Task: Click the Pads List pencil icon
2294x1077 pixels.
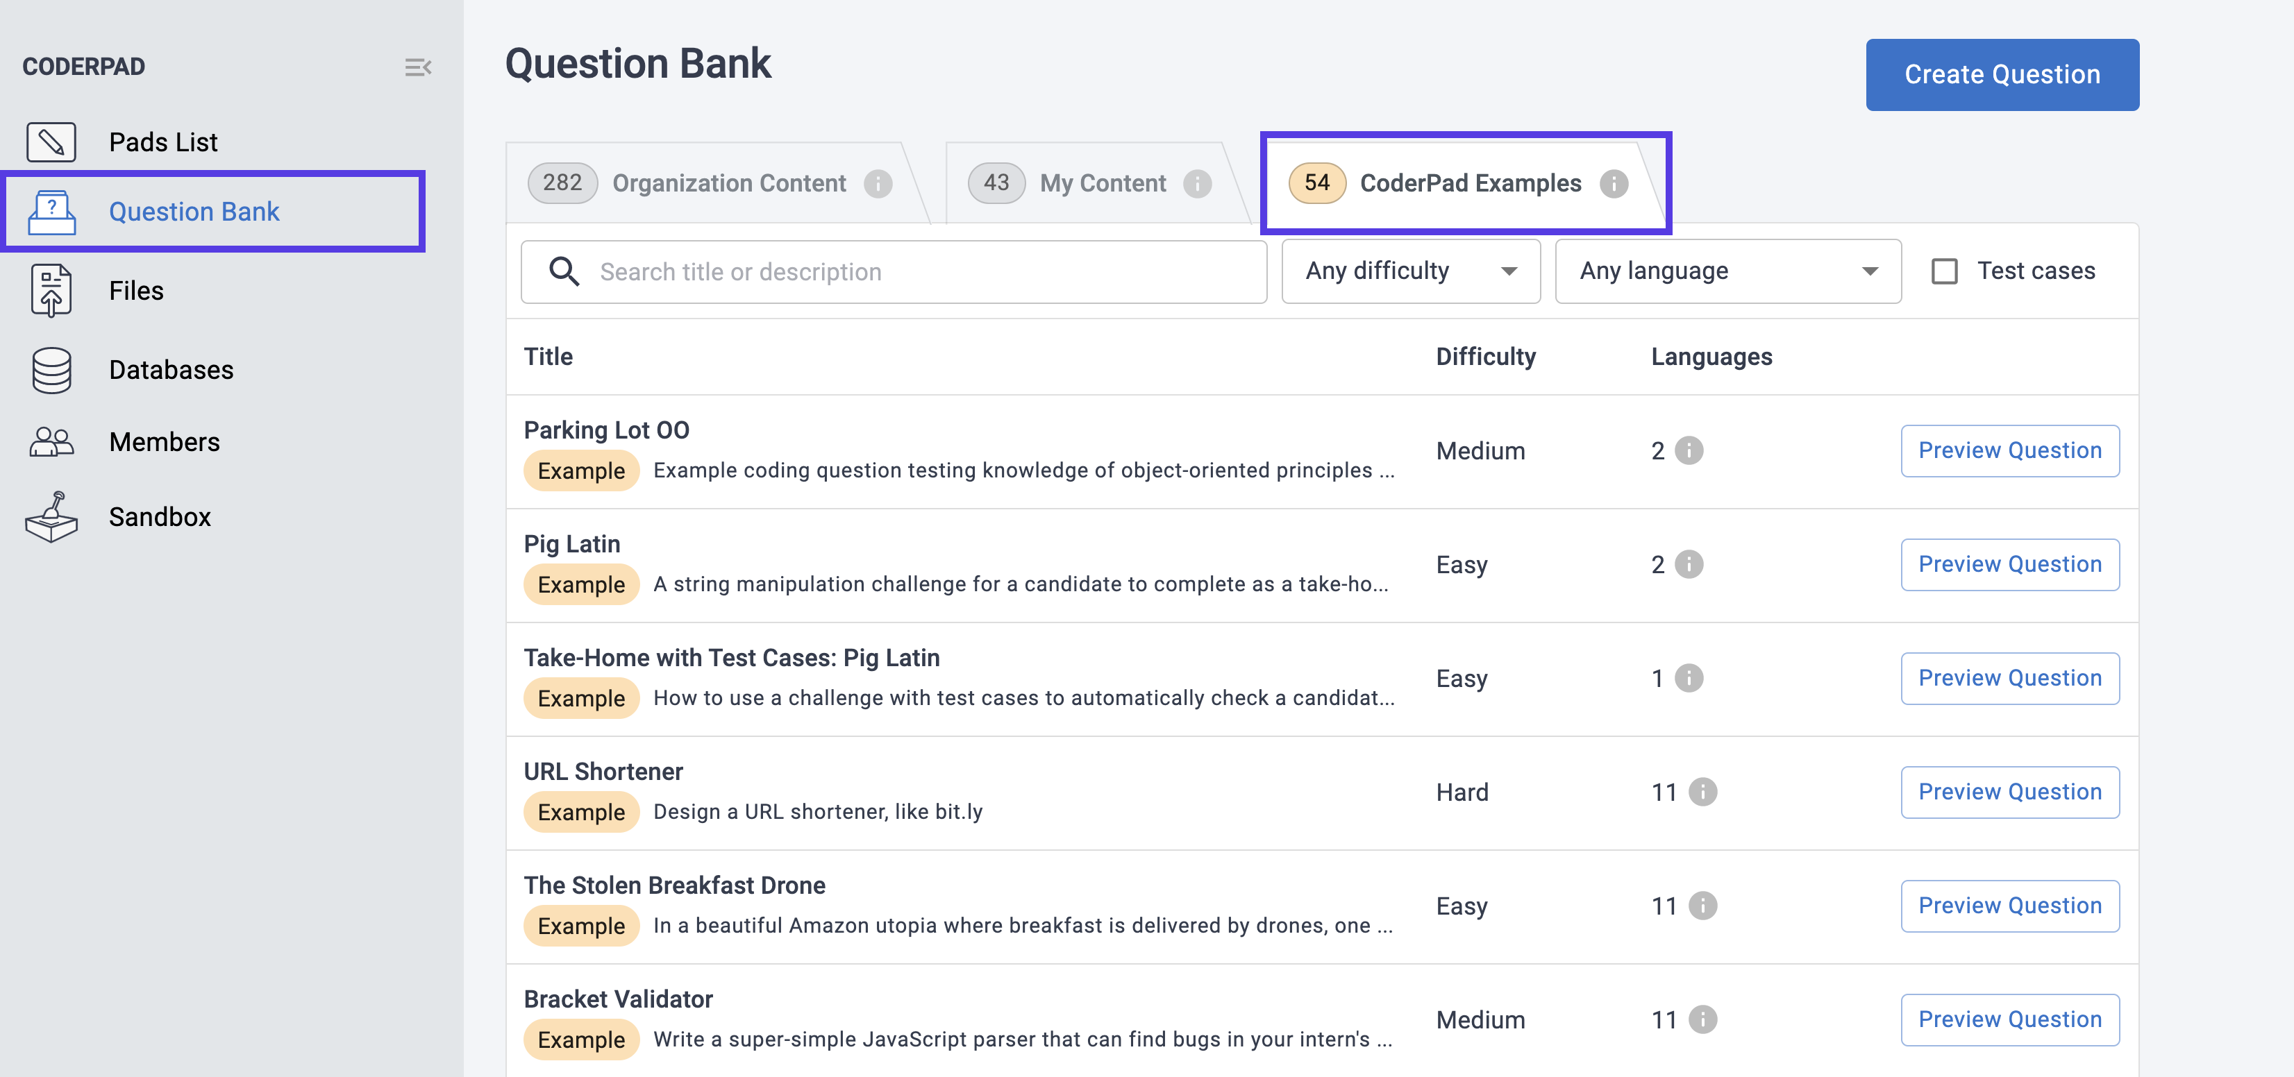Action: point(51,142)
